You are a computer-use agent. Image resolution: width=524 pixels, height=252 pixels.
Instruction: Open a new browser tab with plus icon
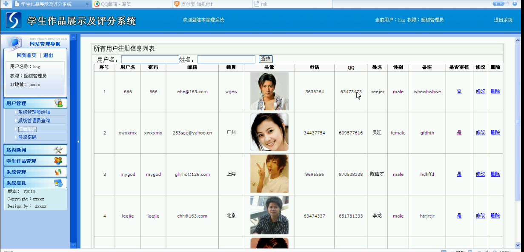(x=6, y=4)
